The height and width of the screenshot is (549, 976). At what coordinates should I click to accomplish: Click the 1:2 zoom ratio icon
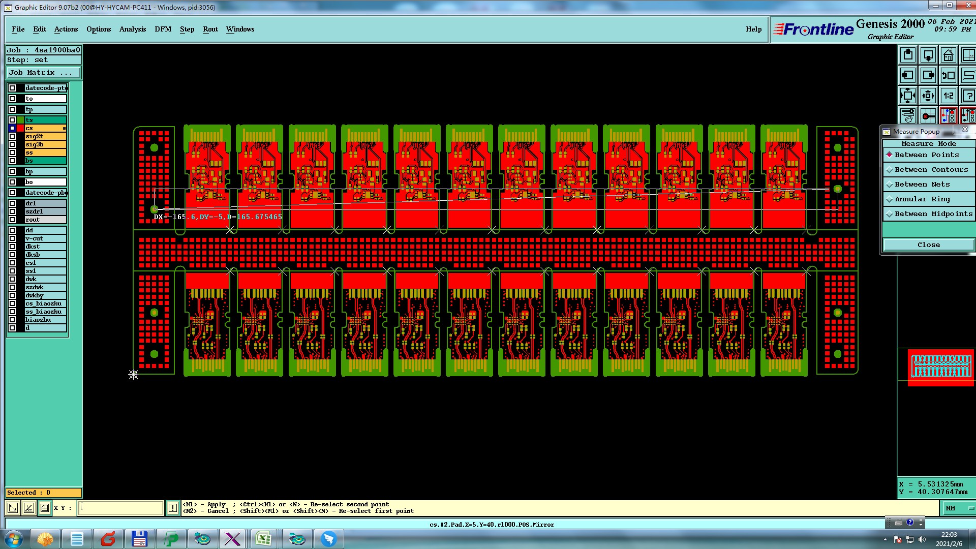948,96
